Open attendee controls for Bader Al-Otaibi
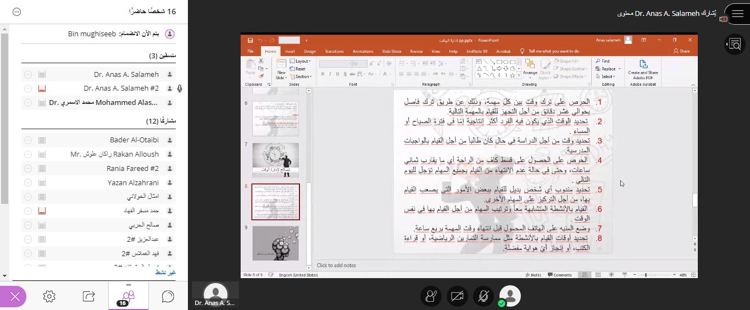Viewport: 750px width, 310px height. (x=28, y=140)
